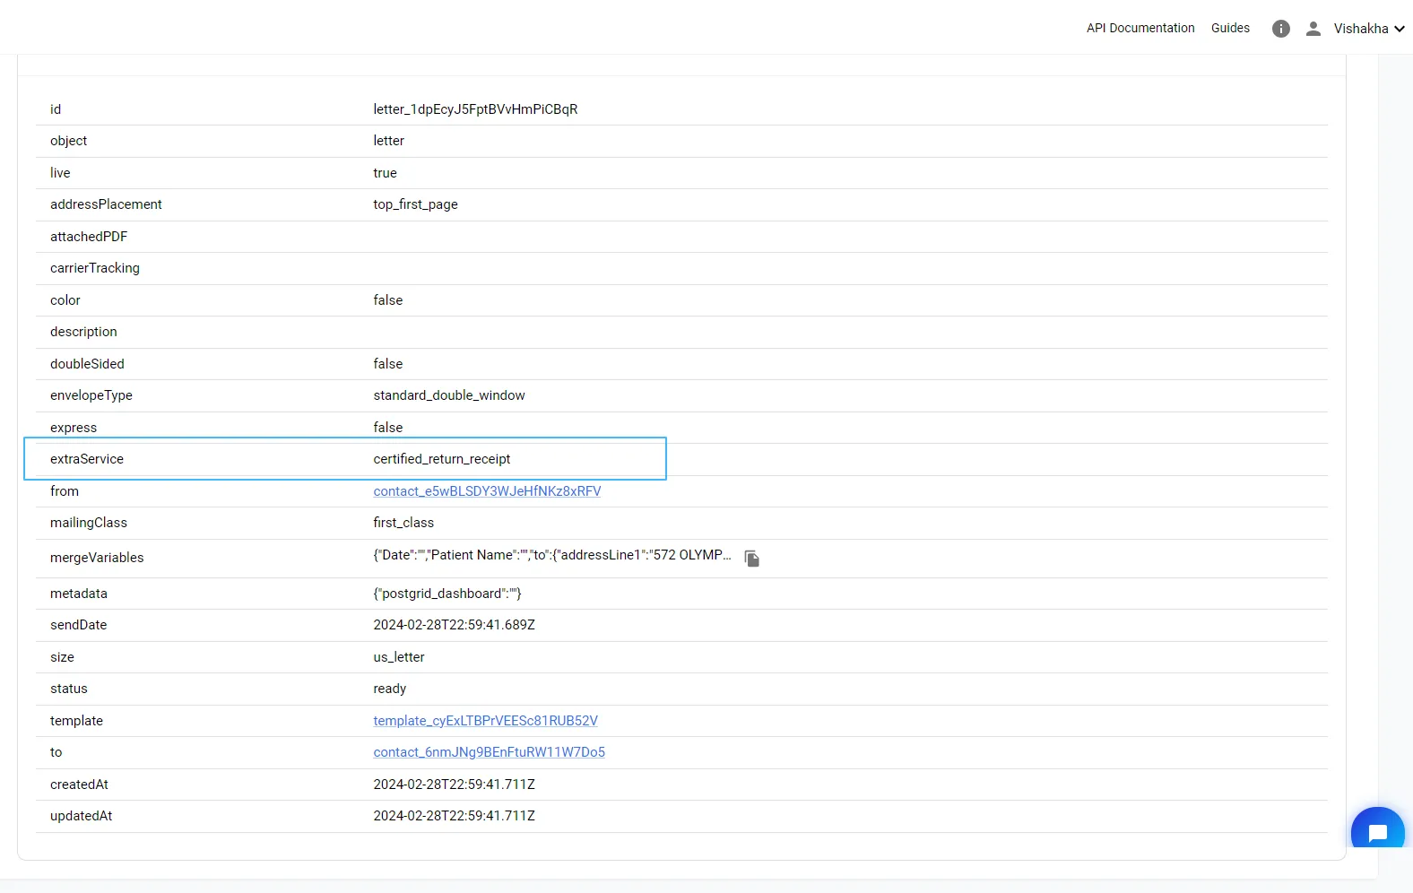Click the sendDate timestamp value

click(454, 625)
